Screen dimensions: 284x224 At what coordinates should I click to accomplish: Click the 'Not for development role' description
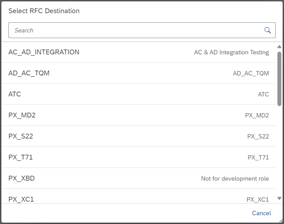click(x=235, y=178)
